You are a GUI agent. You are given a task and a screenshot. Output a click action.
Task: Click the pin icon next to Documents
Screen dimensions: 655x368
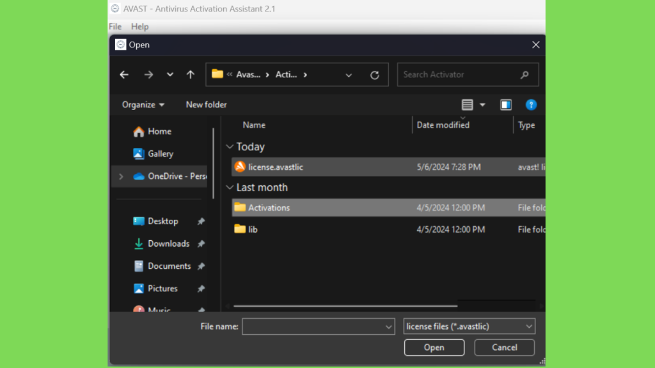tap(201, 266)
